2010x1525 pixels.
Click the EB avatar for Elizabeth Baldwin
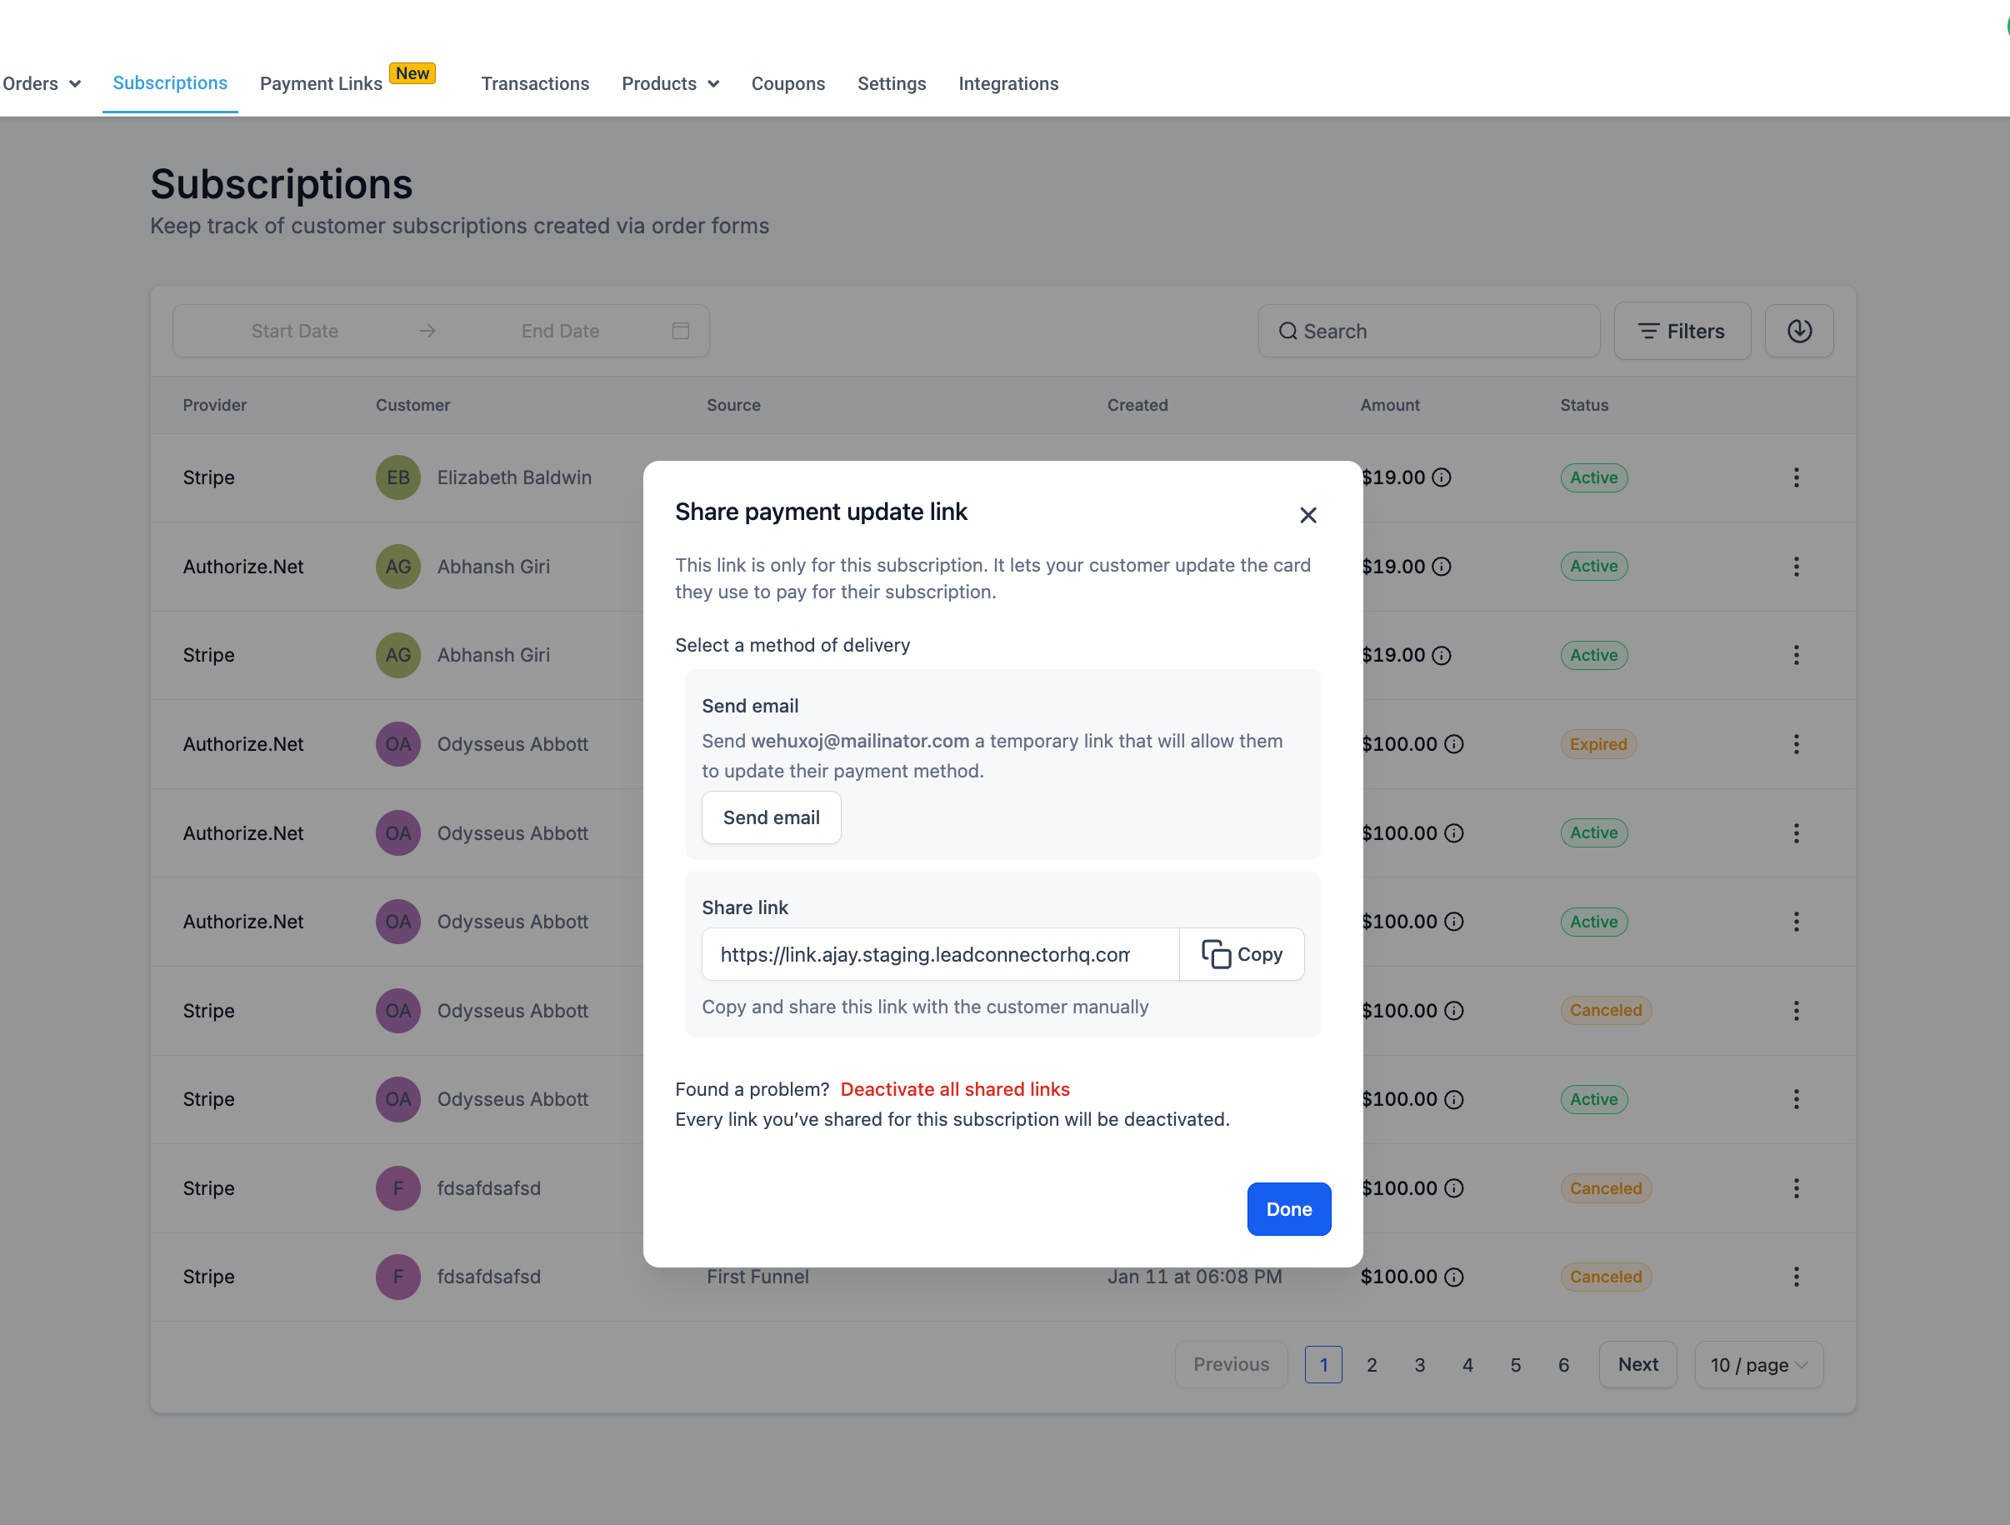[398, 478]
